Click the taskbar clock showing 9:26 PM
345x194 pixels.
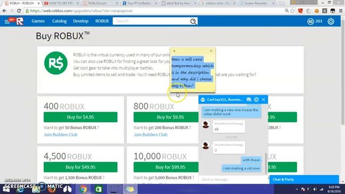click(x=334, y=189)
